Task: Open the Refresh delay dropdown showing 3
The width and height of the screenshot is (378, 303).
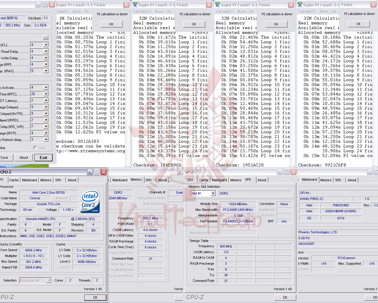Action: tap(46, 139)
